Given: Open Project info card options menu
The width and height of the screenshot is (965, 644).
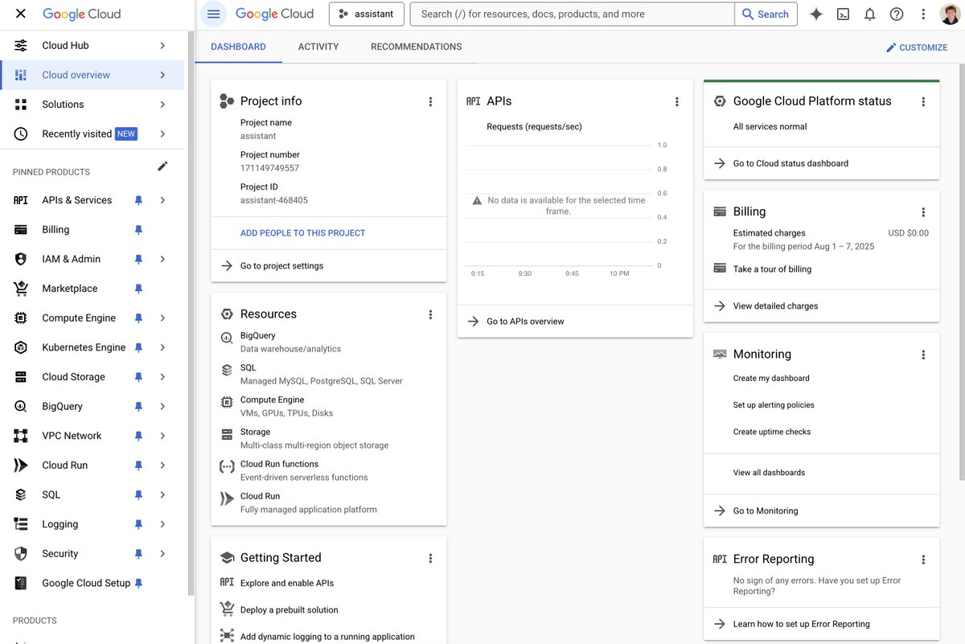Looking at the screenshot, I should click(430, 101).
